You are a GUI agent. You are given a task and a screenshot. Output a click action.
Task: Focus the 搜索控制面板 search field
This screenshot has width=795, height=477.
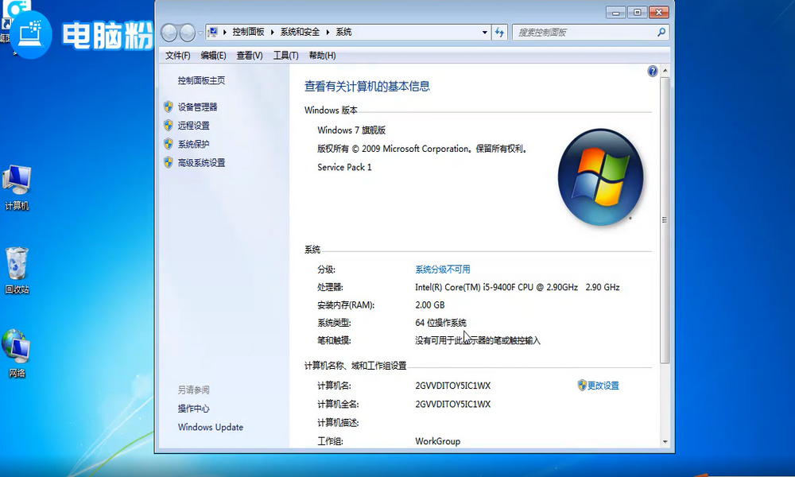click(x=586, y=33)
